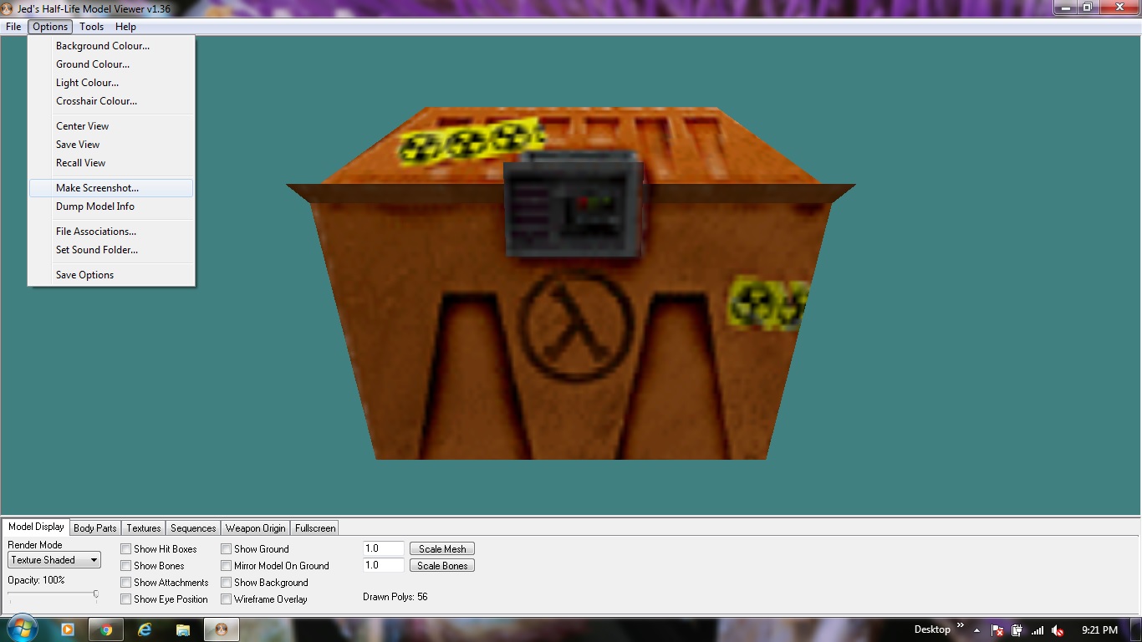This screenshot has height=642, width=1142.
Task: Open the Help menu
Action: tap(125, 27)
